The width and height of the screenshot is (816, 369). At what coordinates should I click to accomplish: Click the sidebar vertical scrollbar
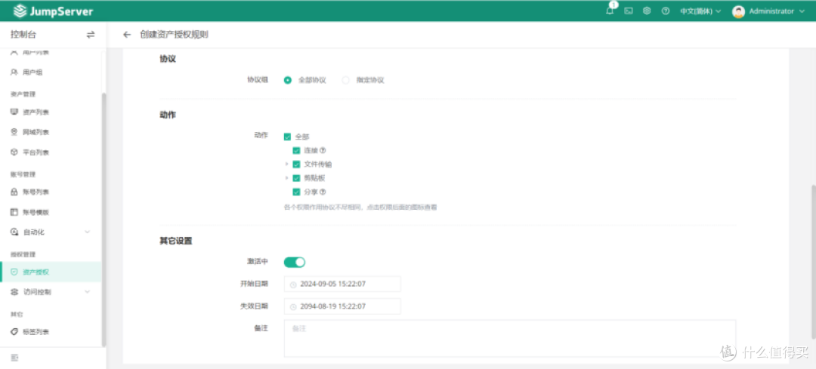click(x=104, y=220)
